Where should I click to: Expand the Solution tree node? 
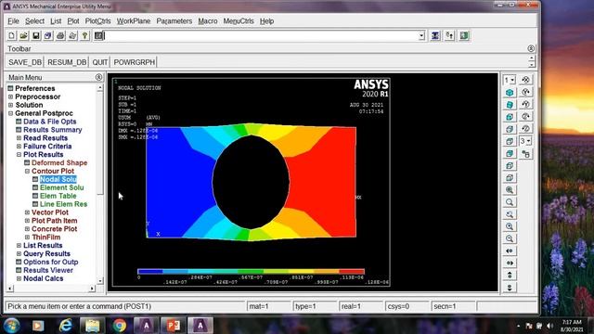10,105
